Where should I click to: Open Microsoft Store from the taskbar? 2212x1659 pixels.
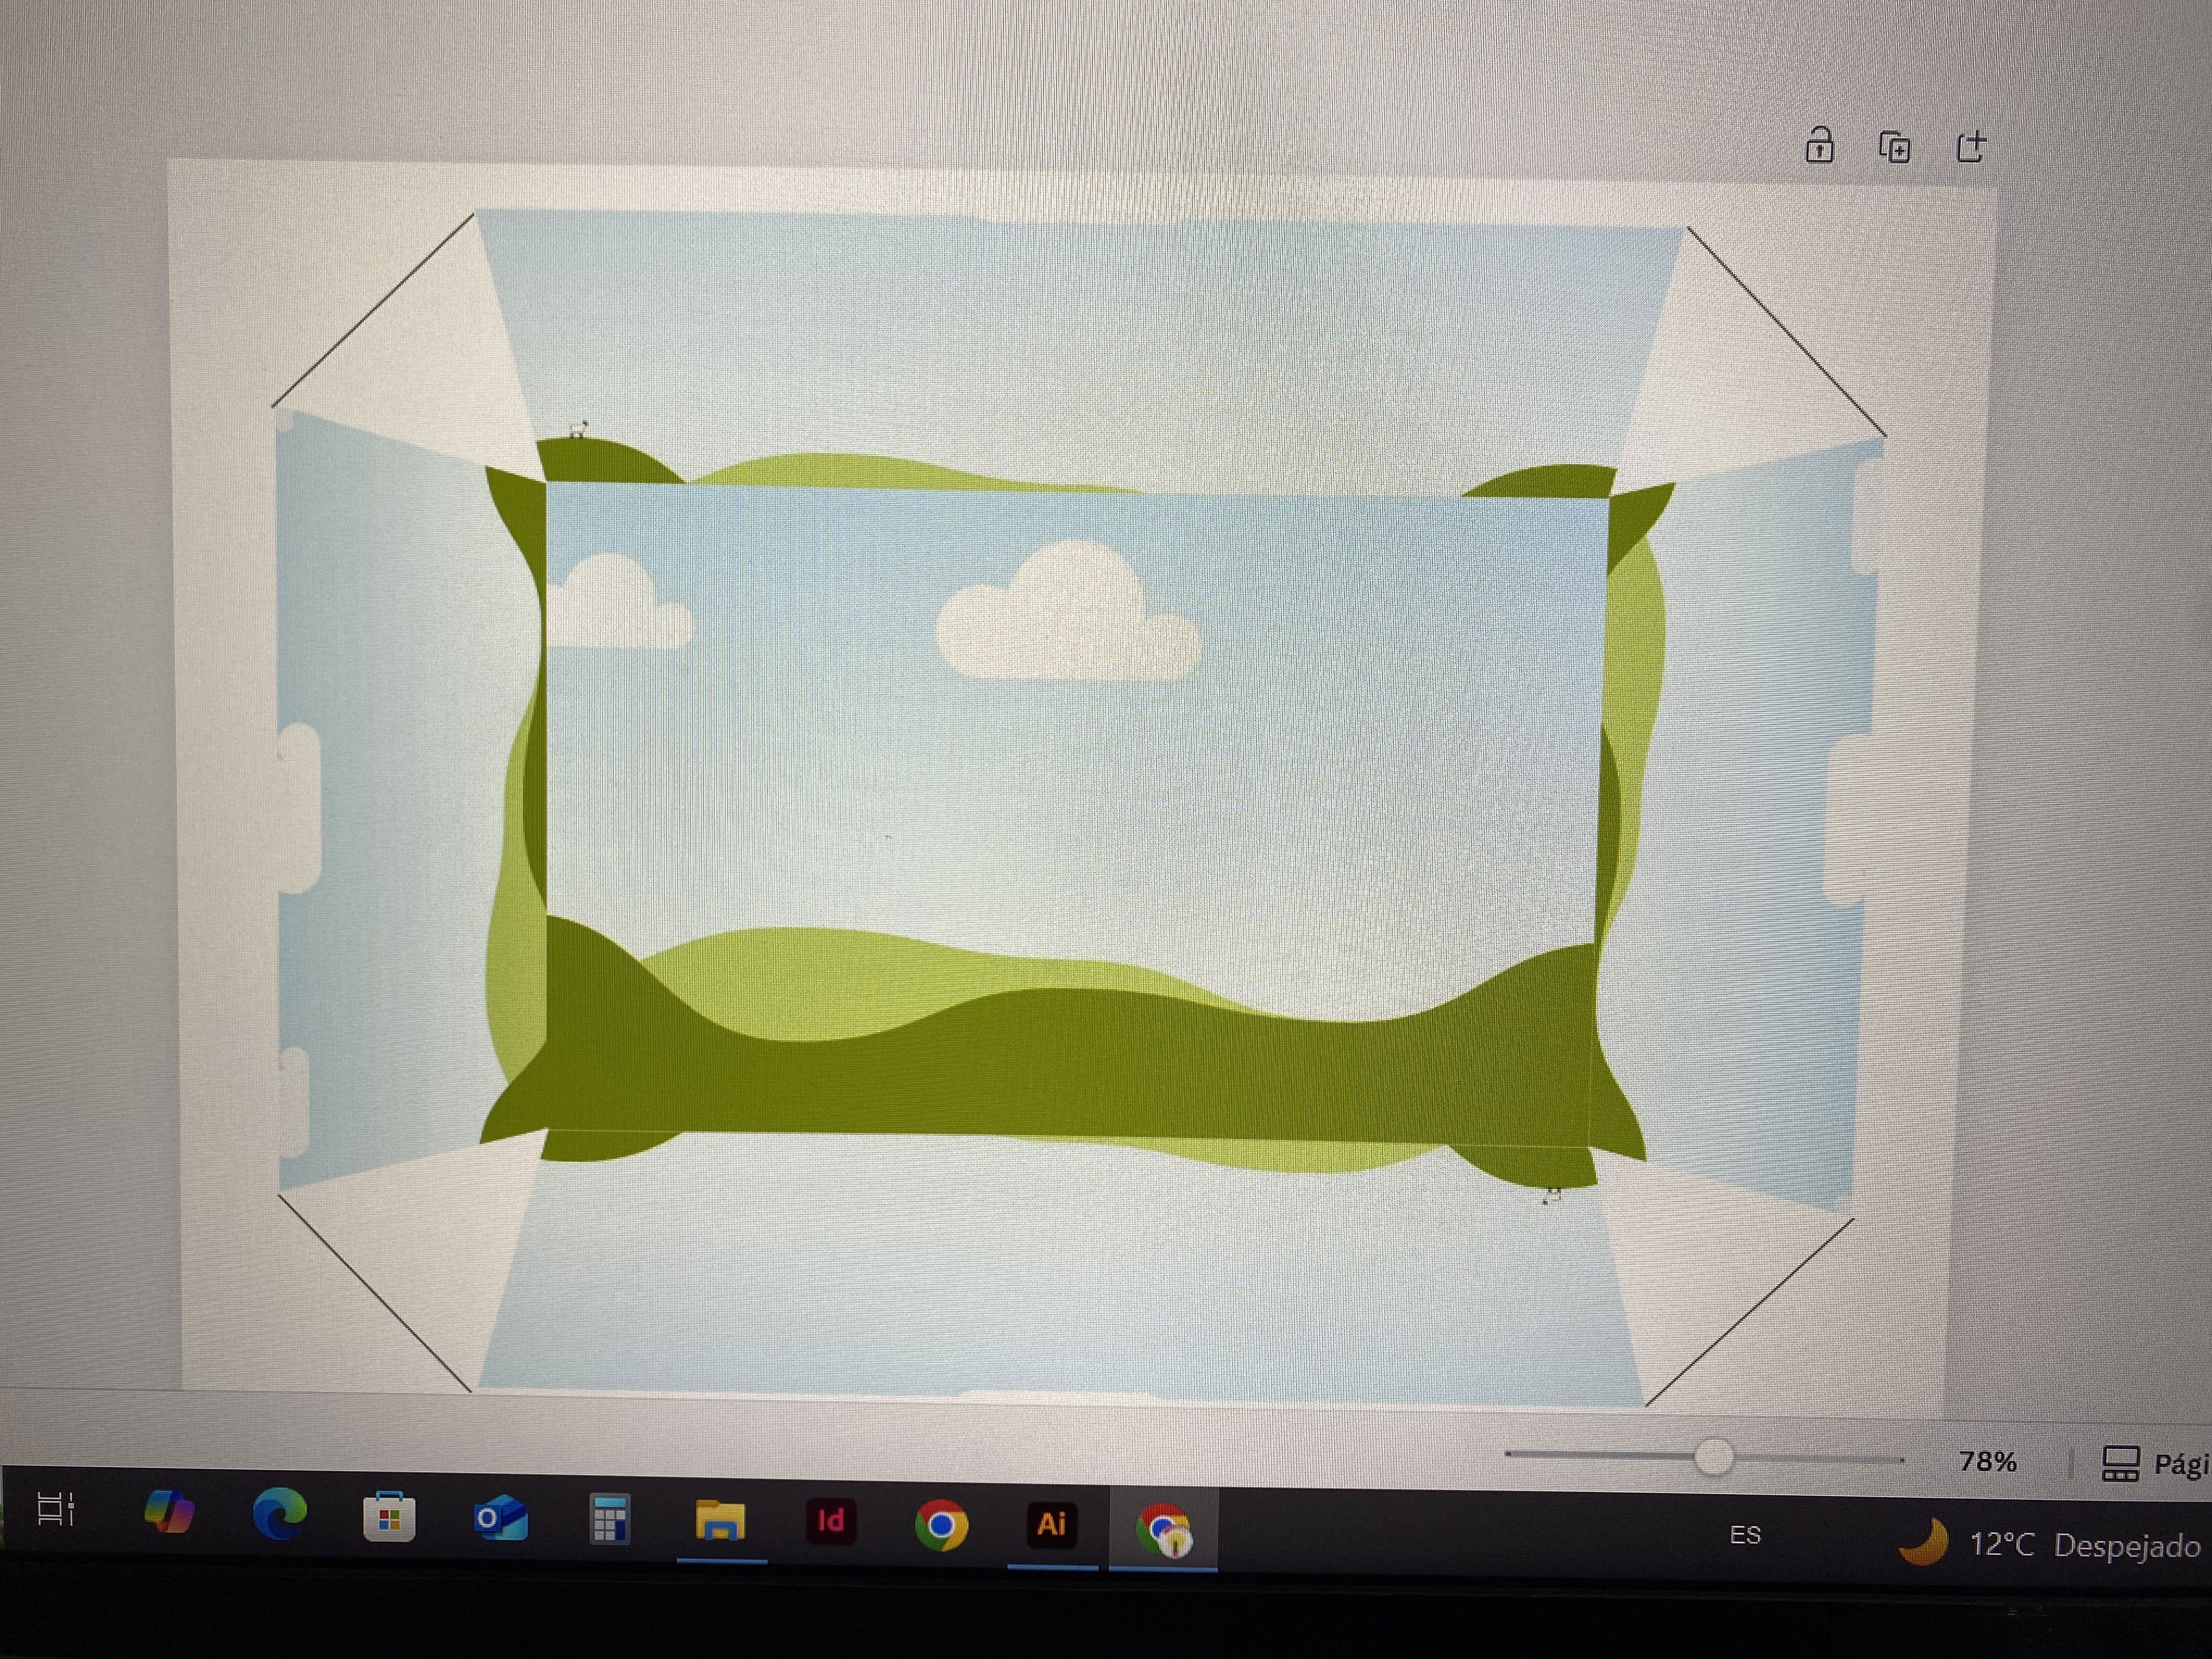(389, 1517)
